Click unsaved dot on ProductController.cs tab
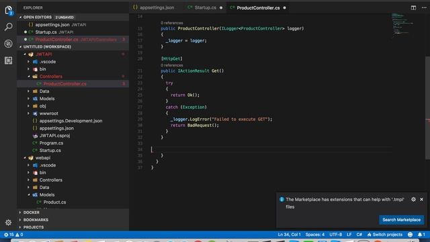This screenshot has height=242, width=430. (x=284, y=7)
